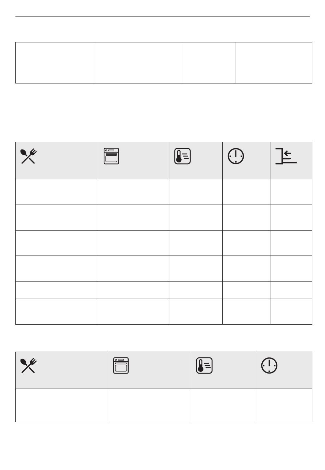Image resolution: width=325 pixels, height=470 pixels.
Task: Click the blank cell under the bottom table's oven icon
Action: [149, 405]
